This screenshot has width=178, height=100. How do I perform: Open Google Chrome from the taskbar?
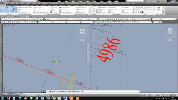tap(48, 98)
